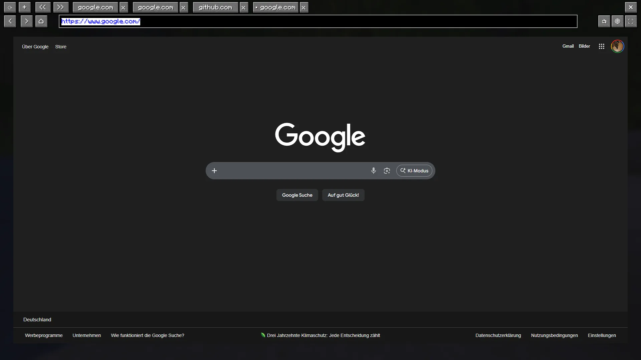The width and height of the screenshot is (641, 360).
Task: Click the television icon in the toolbar
Action: (604, 21)
